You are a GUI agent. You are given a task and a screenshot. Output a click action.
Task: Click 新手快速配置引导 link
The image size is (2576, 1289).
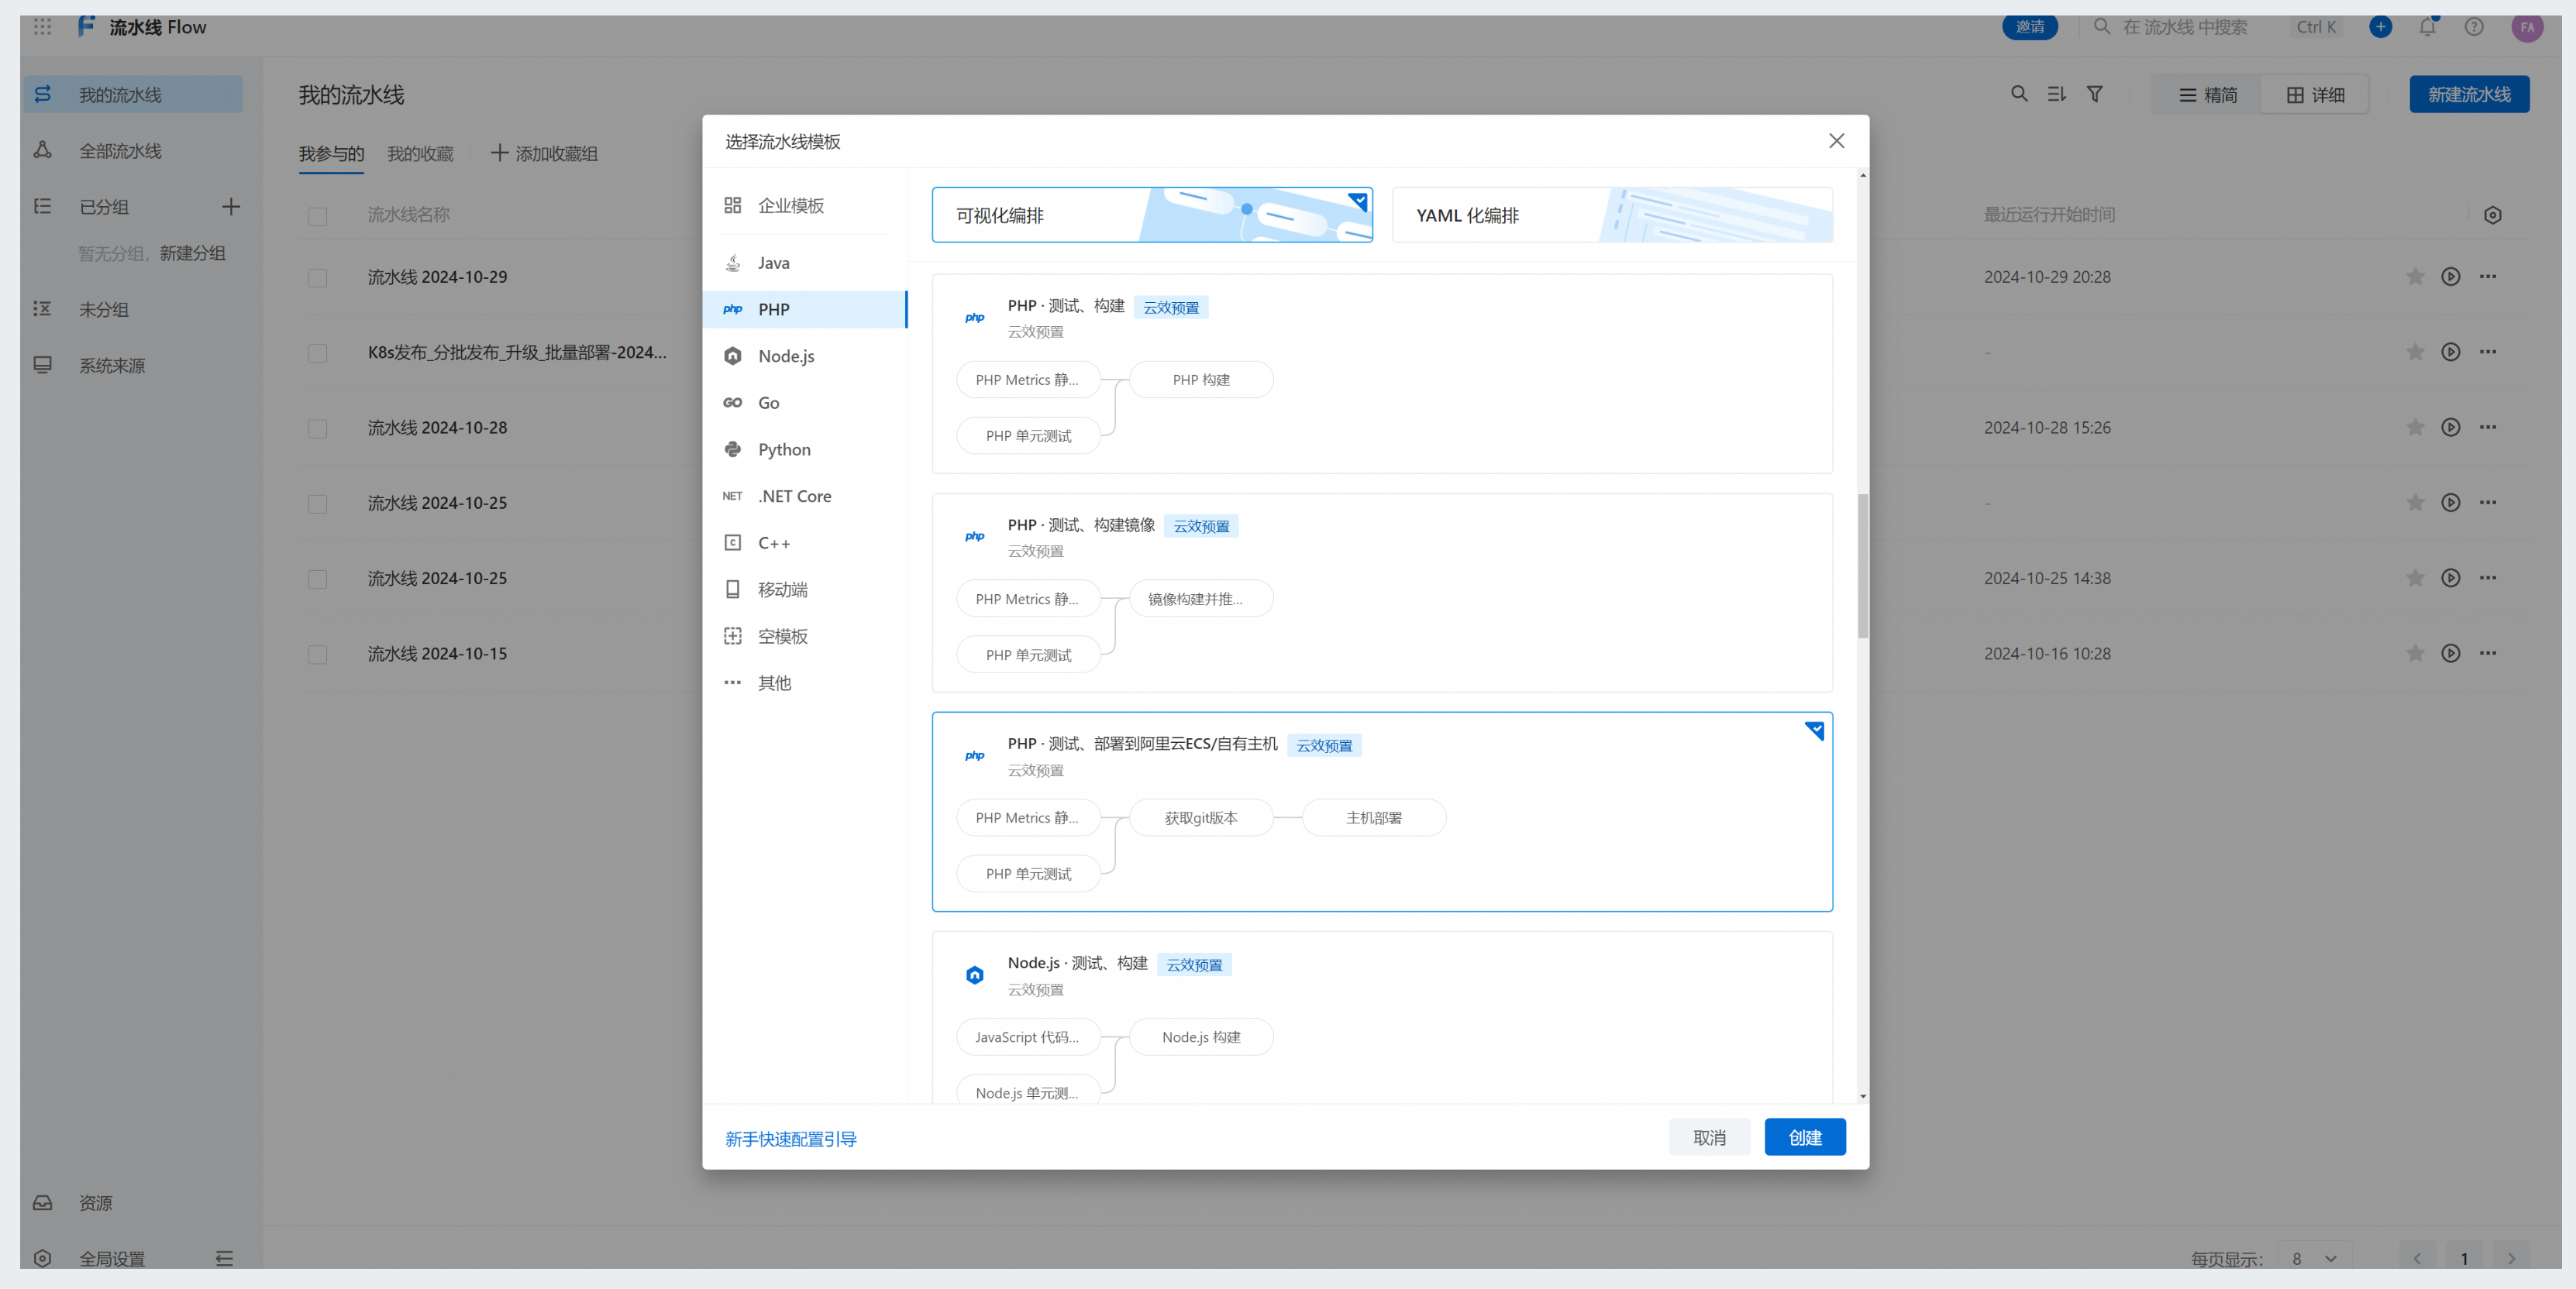789,1138
